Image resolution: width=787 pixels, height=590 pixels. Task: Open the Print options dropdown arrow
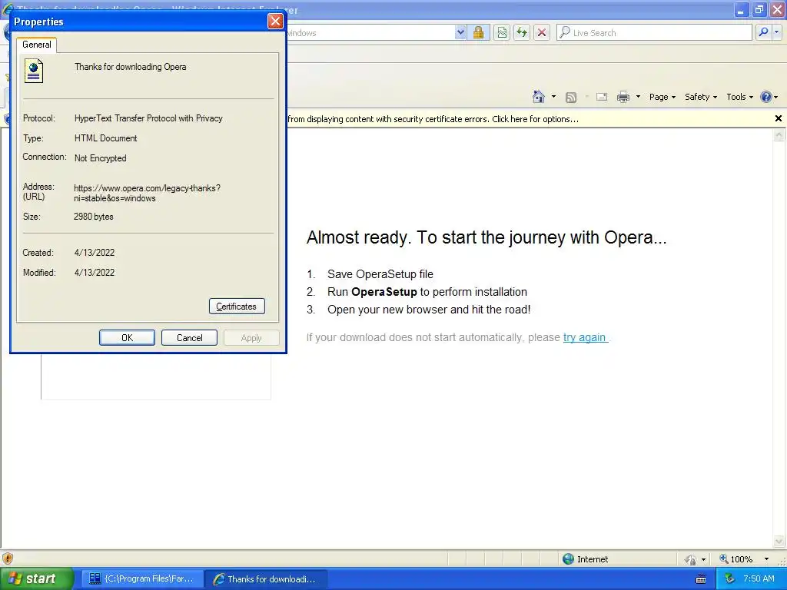pyautogui.click(x=638, y=97)
